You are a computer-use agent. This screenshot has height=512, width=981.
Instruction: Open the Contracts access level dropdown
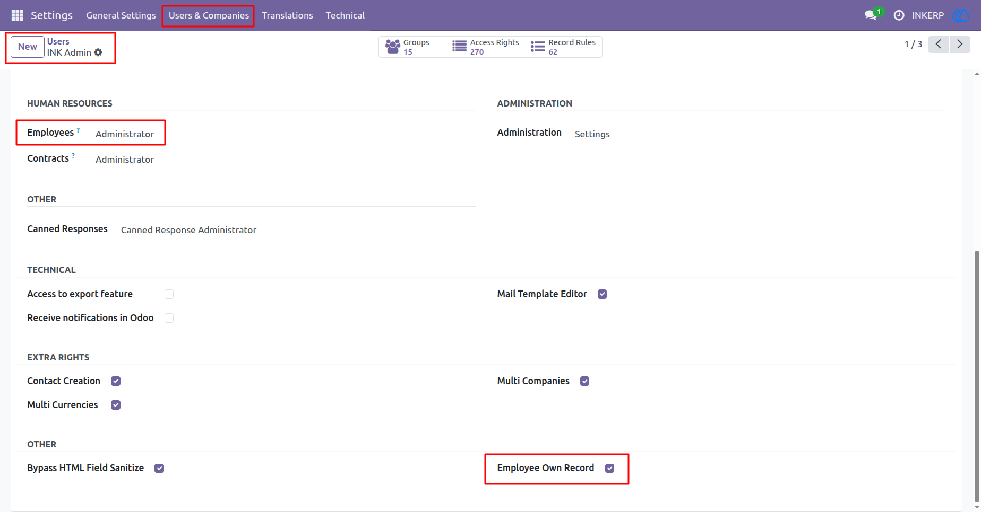(125, 160)
